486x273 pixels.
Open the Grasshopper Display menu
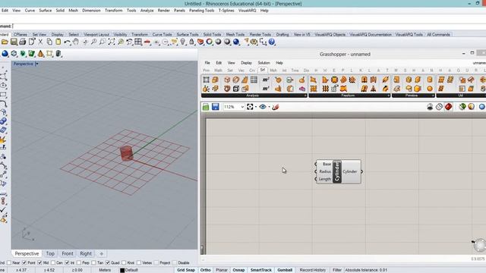point(246,63)
